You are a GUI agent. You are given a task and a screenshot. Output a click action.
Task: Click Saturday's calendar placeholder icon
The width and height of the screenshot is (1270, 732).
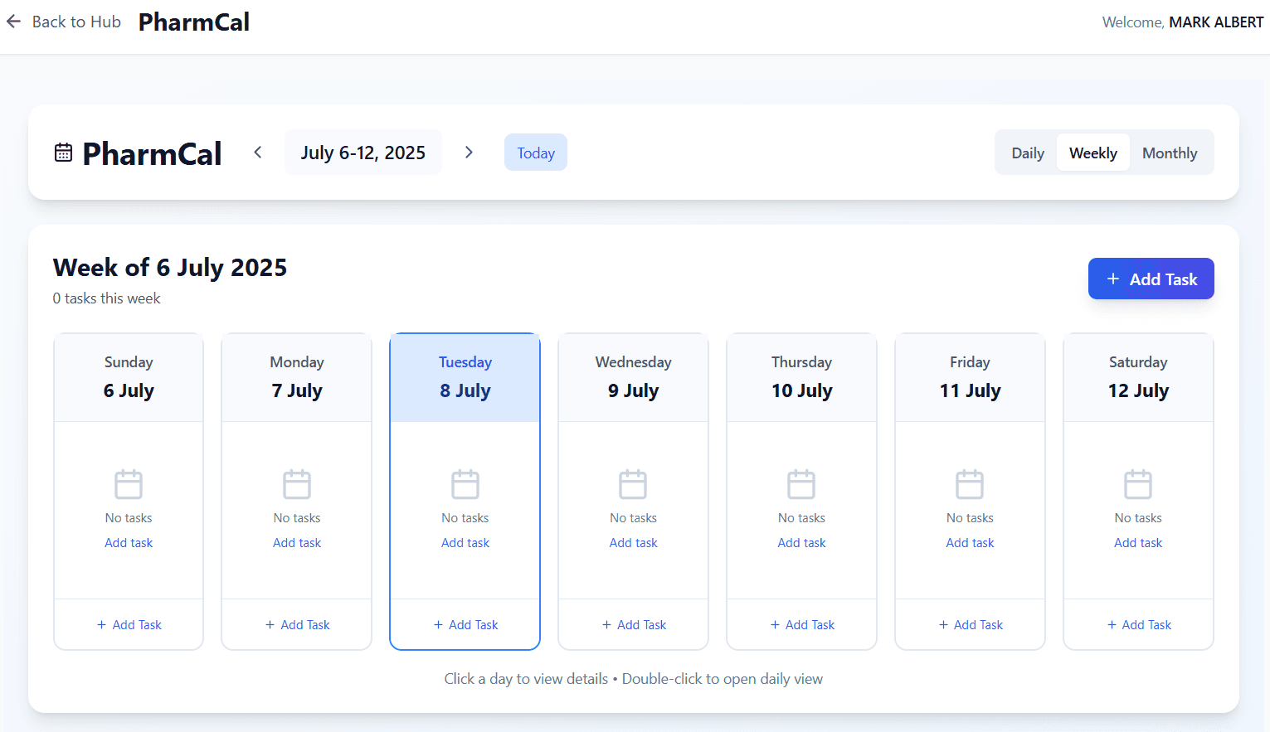coord(1138,484)
